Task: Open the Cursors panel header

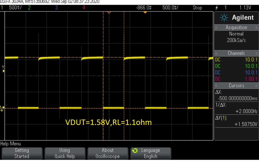Action: coord(236,86)
